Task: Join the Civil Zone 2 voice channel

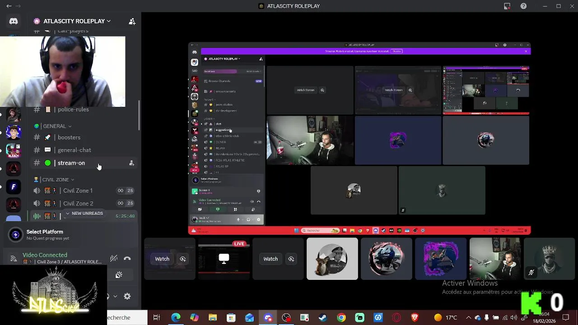Action: pos(78,204)
